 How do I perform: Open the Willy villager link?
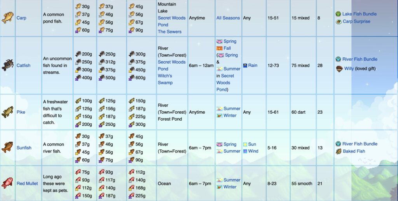tap(349, 68)
